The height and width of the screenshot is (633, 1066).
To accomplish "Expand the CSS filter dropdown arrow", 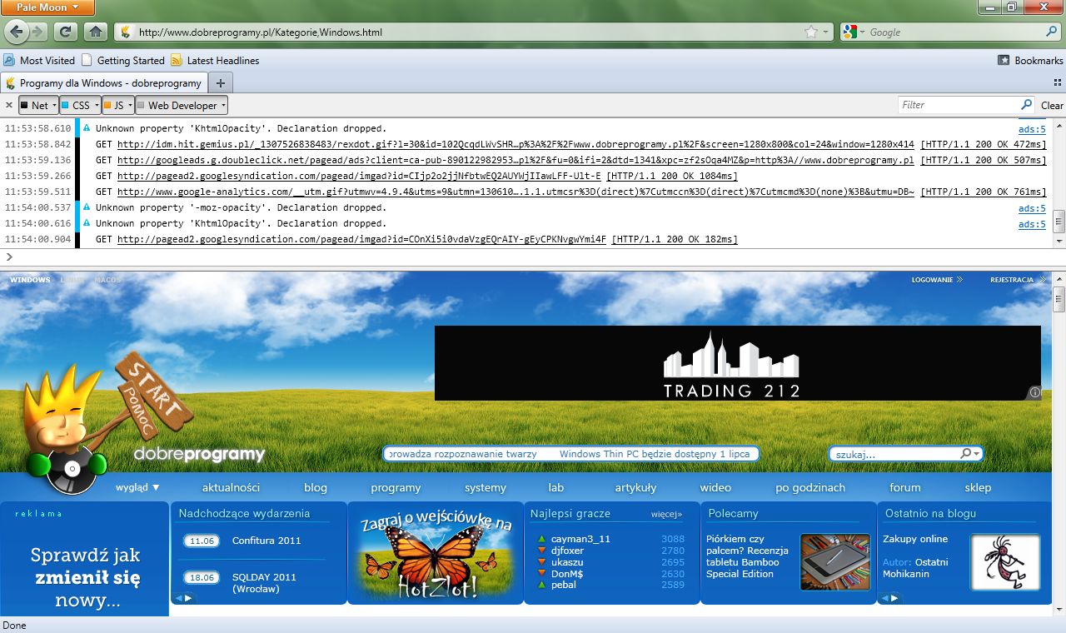I will coord(97,106).
